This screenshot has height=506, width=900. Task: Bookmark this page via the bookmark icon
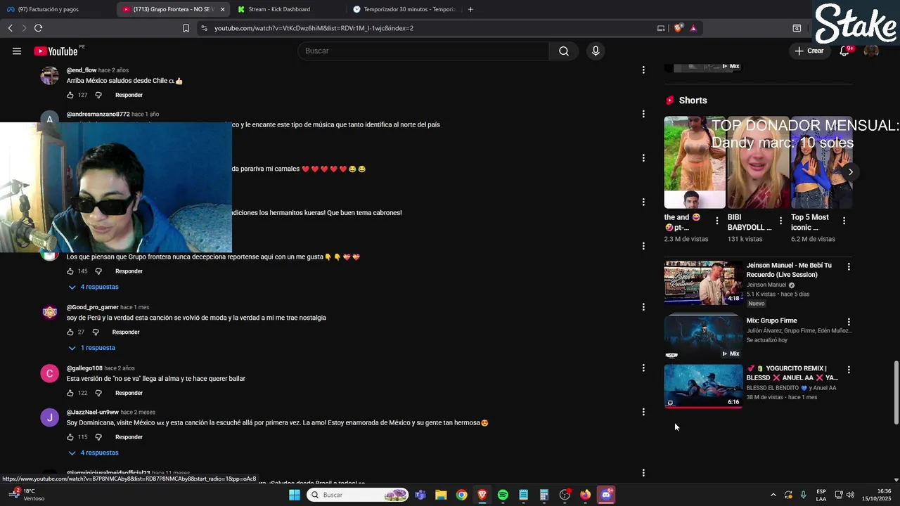coord(186,28)
